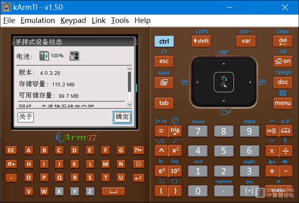
Task: Click the doc key
Action: 283,82
